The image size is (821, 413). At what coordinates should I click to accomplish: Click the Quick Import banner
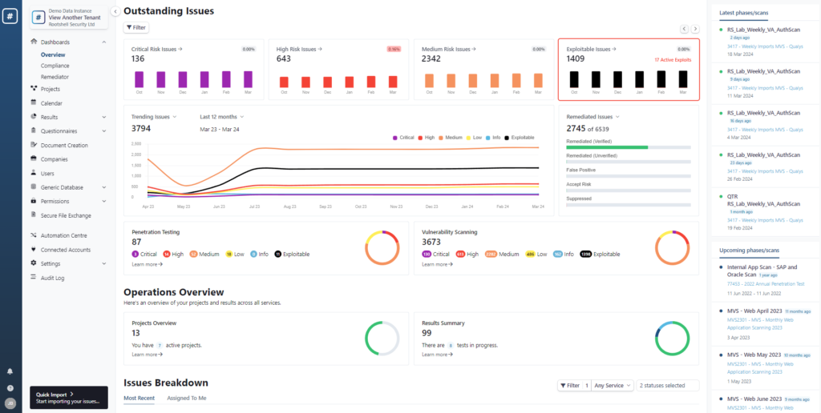68,397
